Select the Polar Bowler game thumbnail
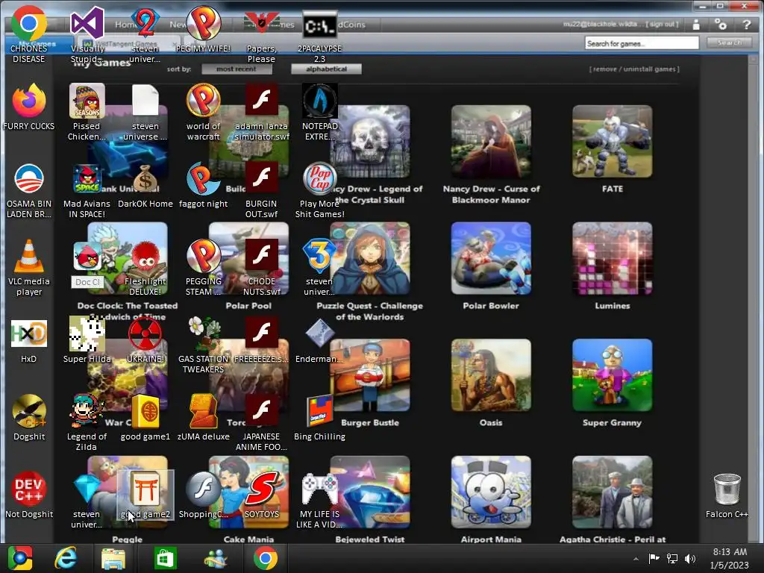Screen dimensions: 764x573 click(x=491, y=258)
